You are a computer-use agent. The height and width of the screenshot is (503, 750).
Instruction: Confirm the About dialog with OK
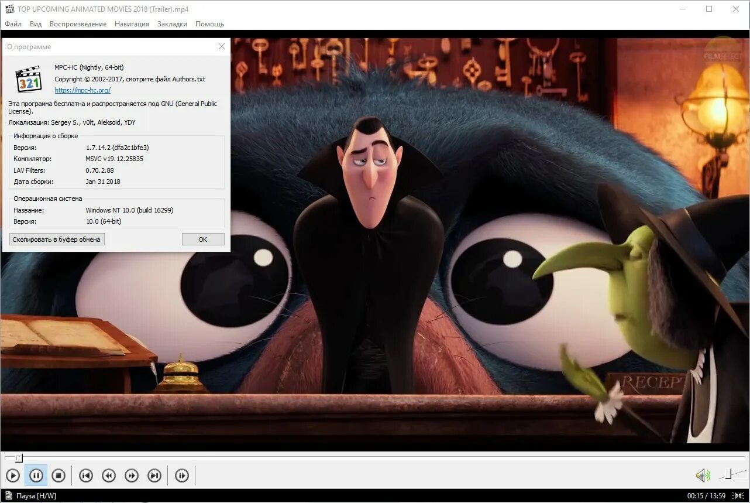coord(203,239)
